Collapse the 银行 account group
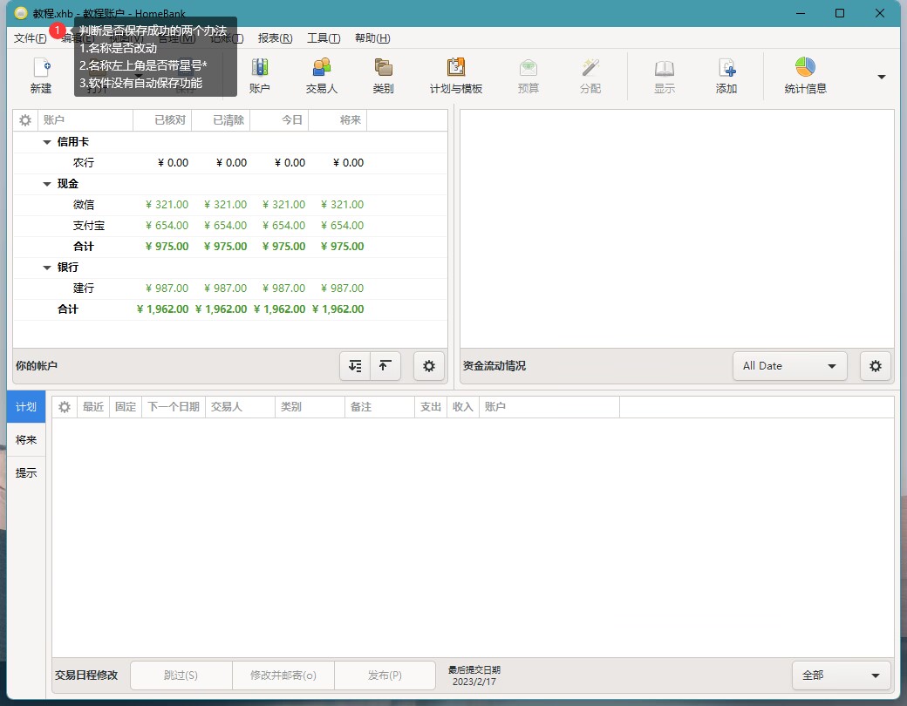This screenshot has height=706, width=907. pos(47,268)
